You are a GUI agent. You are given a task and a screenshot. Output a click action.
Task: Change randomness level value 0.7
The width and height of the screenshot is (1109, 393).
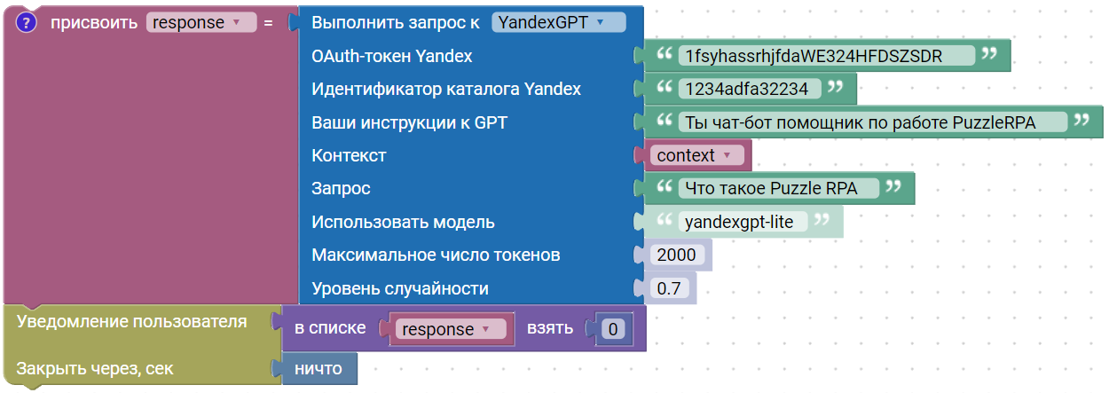click(670, 288)
